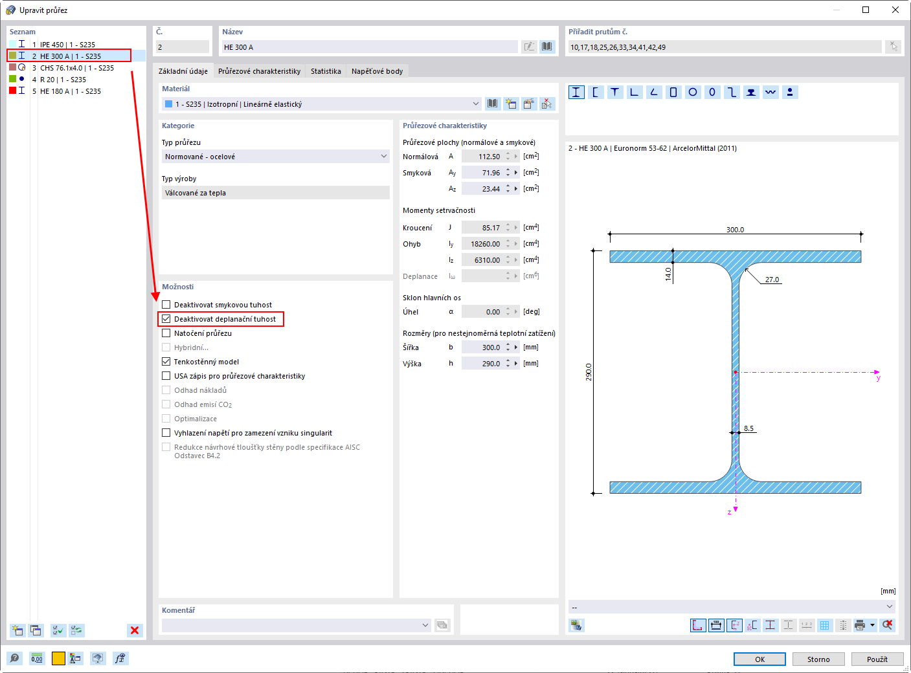911x673 pixels.
Task: Open the Statistika tab
Action: [326, 71]
